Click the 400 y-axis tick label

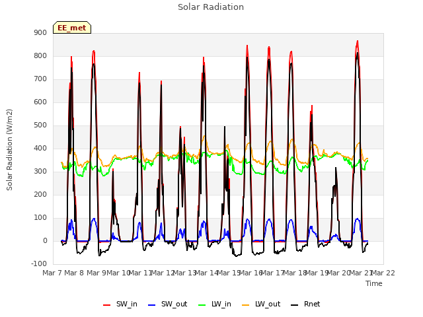tap(40, 148)
